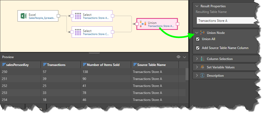Click the Column Selection section icon
Image resolution: width=266 pixels, height=116 pixels.
coord(202,59)
